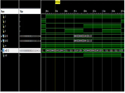Viewport: 125px width, 93px height.
Task: Click the b[31:0] bus icon
Action: (3, 41)
